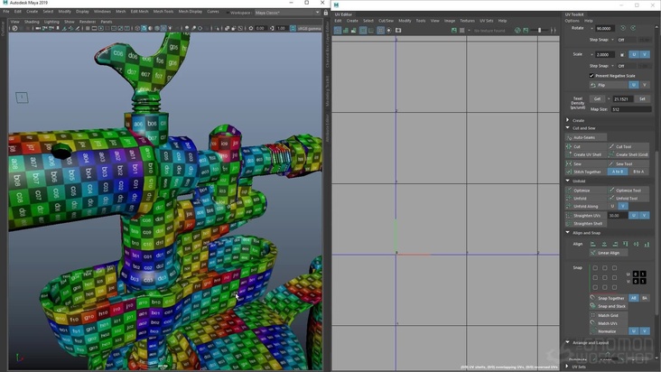
Task: Toggle Flip U direction
Action: coord(634,85)
